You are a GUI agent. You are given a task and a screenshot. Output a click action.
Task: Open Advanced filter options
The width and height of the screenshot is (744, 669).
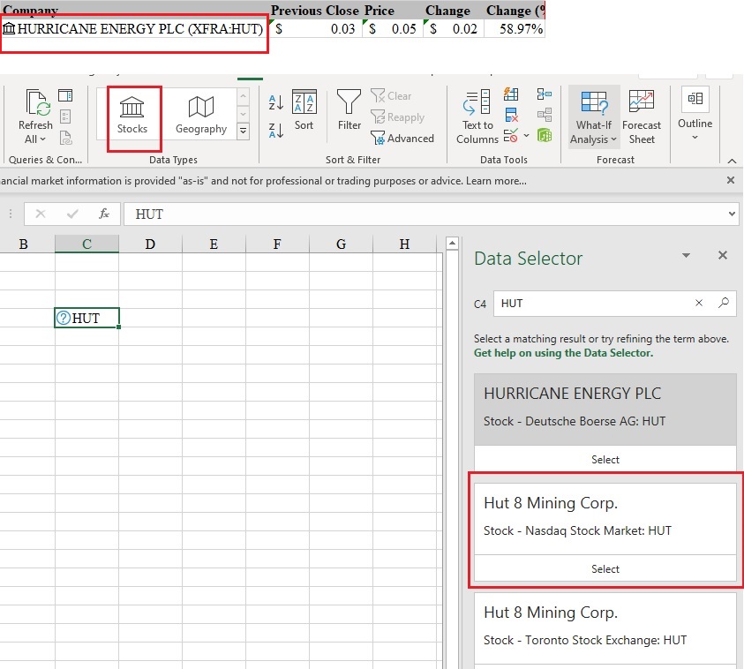pyautogui.click(x=402, y=138)
